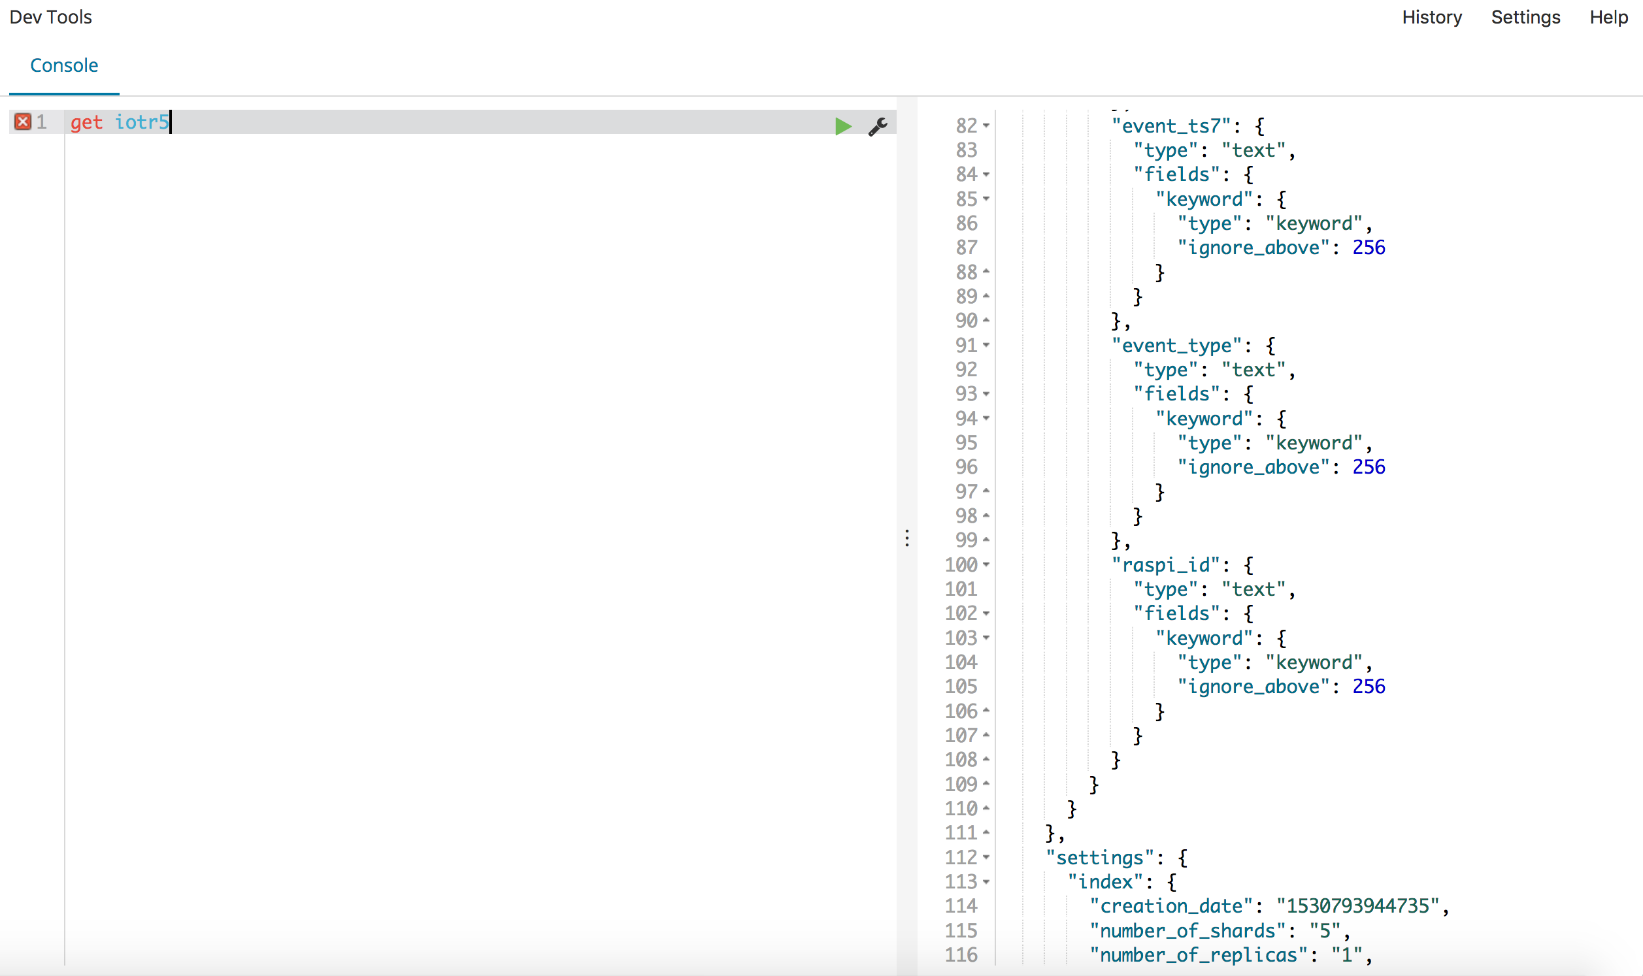The width and height of the screenshot is (1643, 976).
Task: Click fold-end arrow at line 111
Action: click(x=986, y=833)
